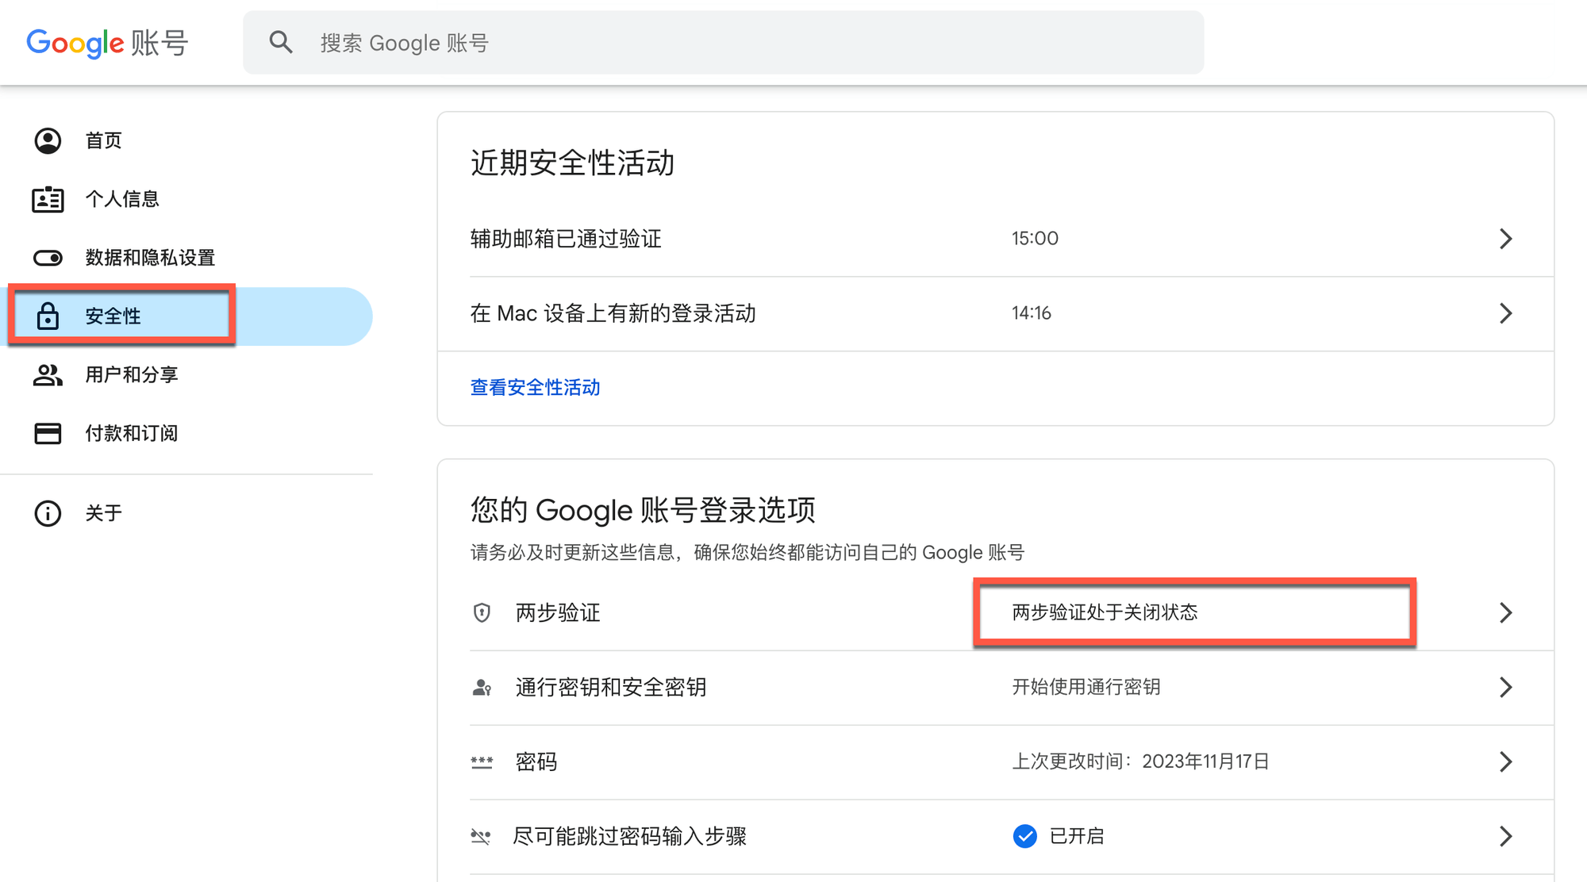Viewport: 1587px width, 882px height.
Task: Click the 首页 person icon
Action: point(48,140)
